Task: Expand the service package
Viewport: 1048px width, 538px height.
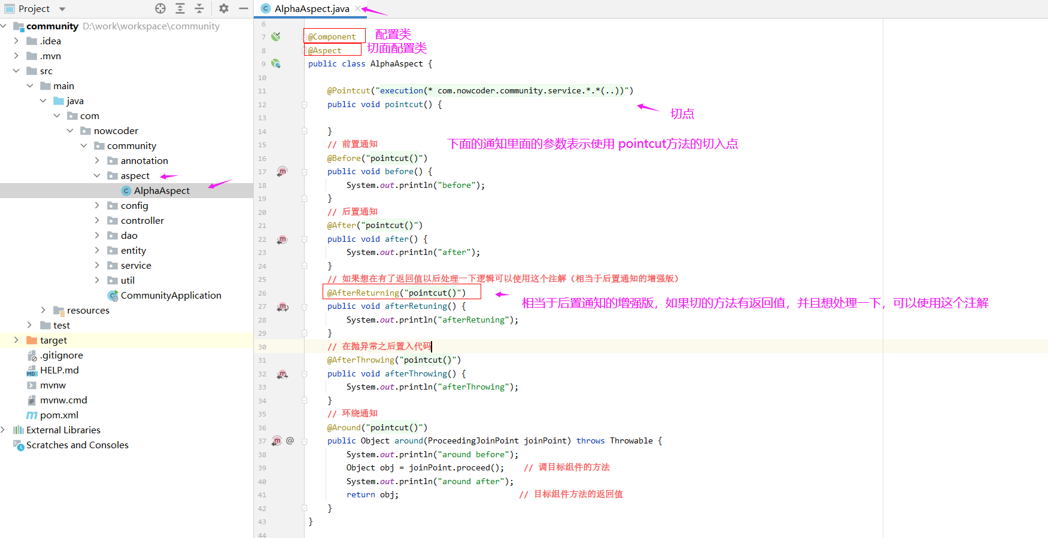Action: tap(97, 265)
